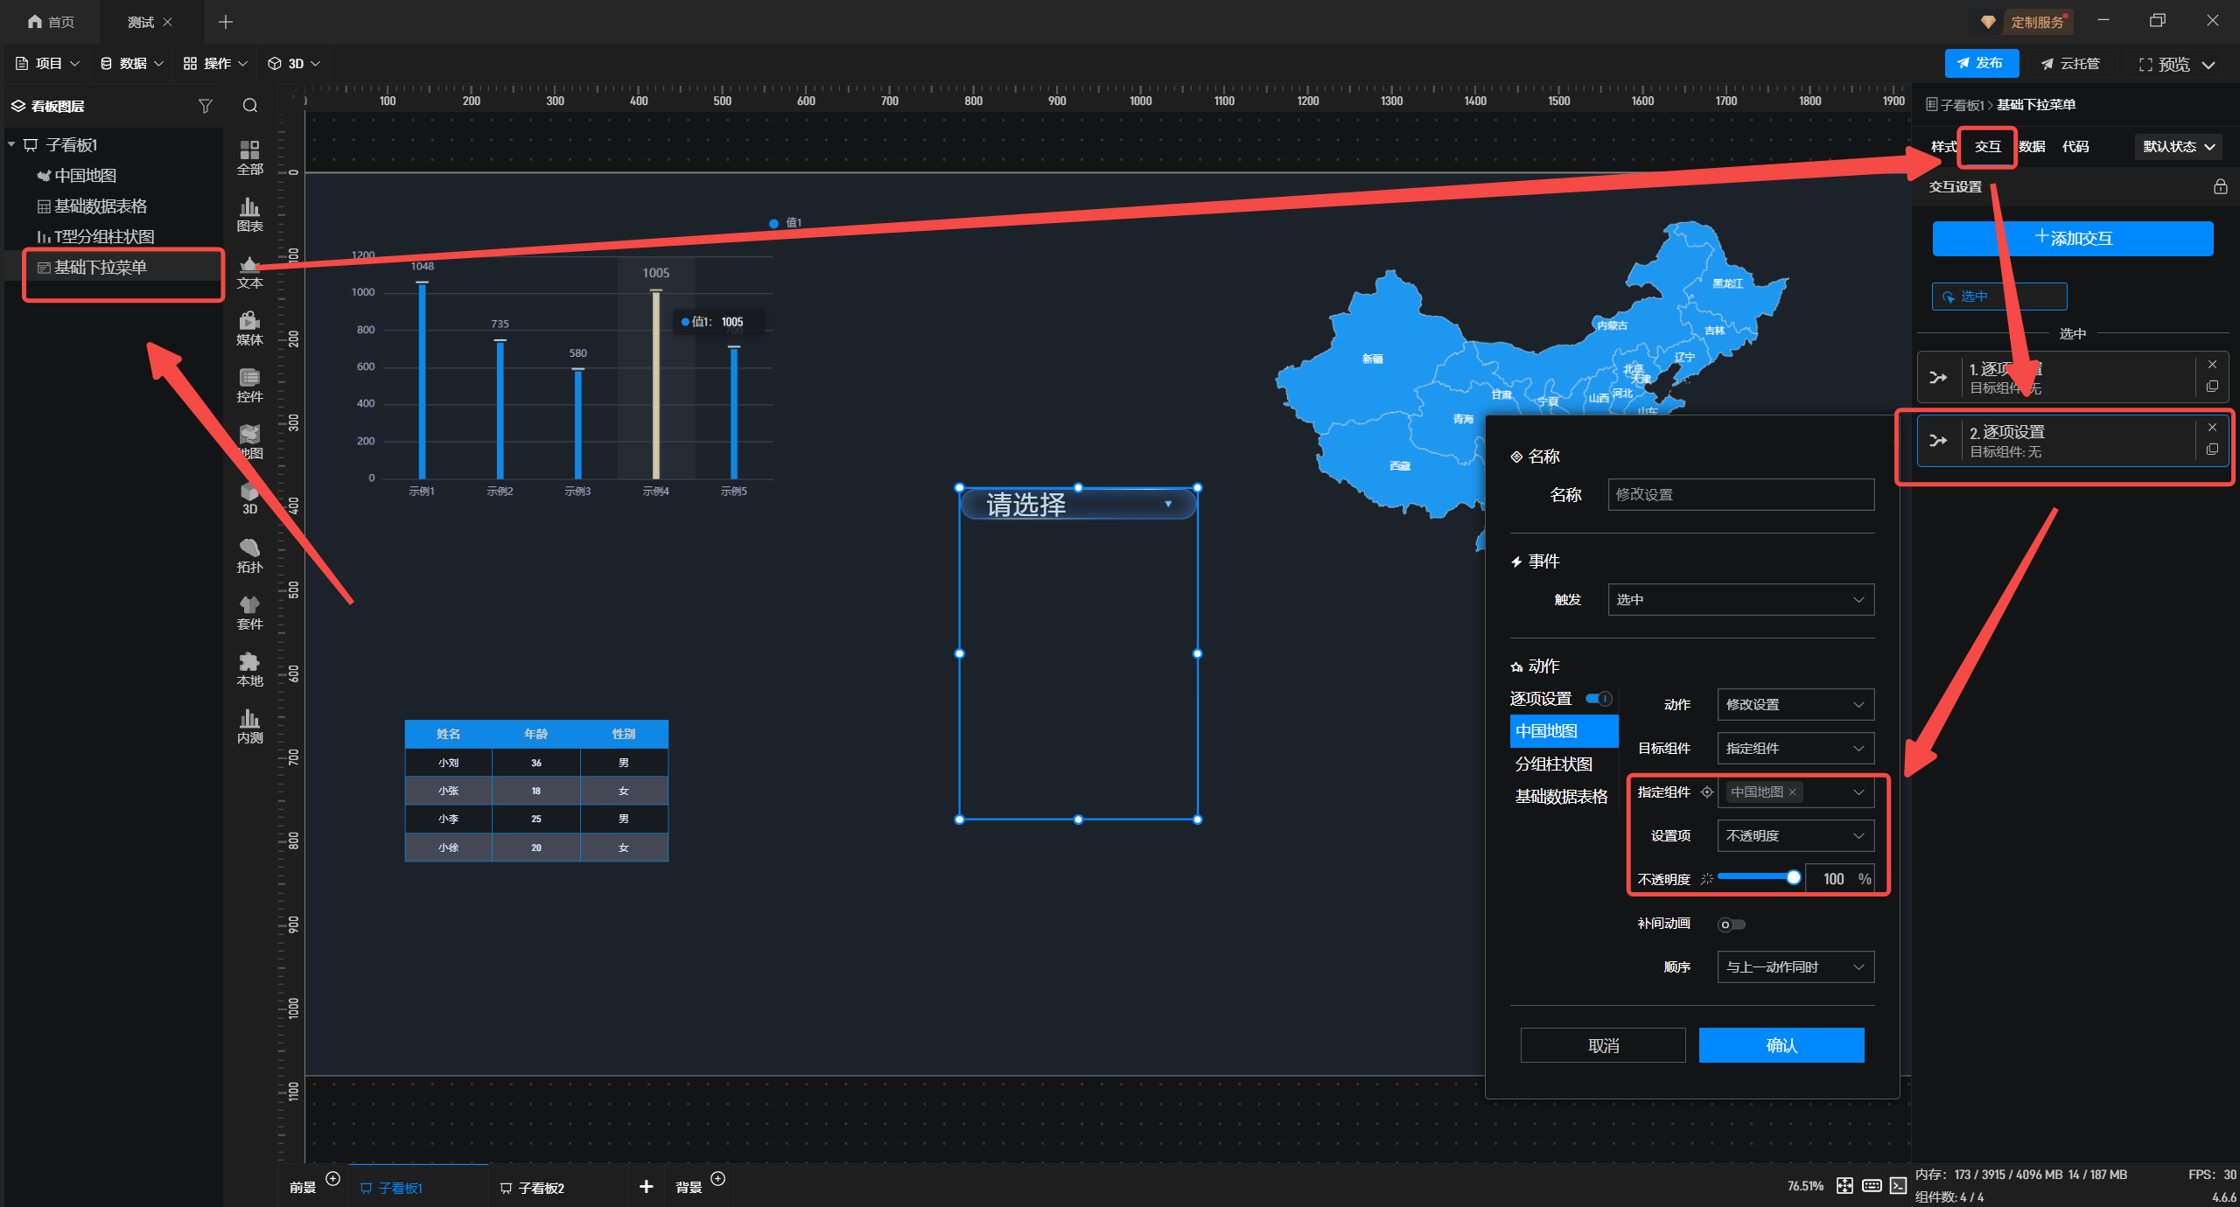The width and height of the screenshot is (2240, 1207).
Task: Open the 顺序 dropdown showing 与上一动作同时
Action: click(x=1795, y=967)
